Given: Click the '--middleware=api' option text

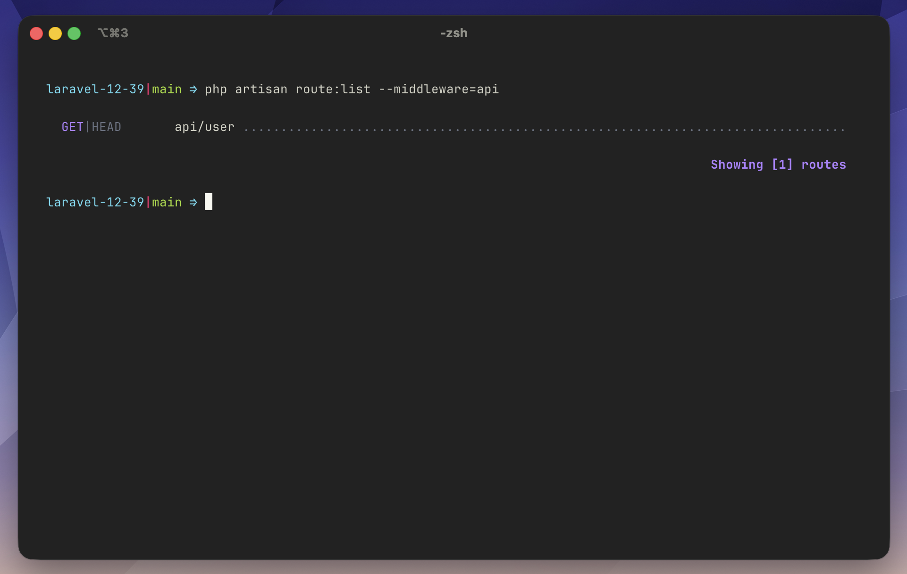Looking at the screenshot, I should (x=438, y=89).
